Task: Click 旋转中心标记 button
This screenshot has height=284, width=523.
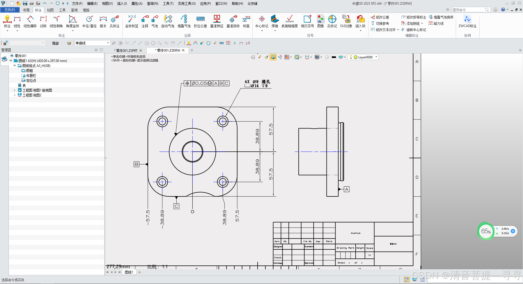Action: pos(413,30)
